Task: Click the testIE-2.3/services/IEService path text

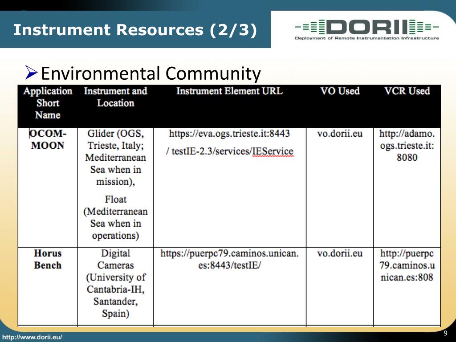Action: point(232,151)
